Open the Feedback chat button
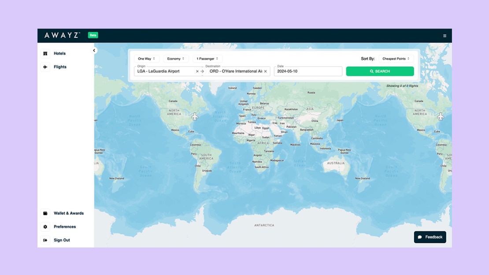Viewport: 489px width, 275px height. click(430, 237)
